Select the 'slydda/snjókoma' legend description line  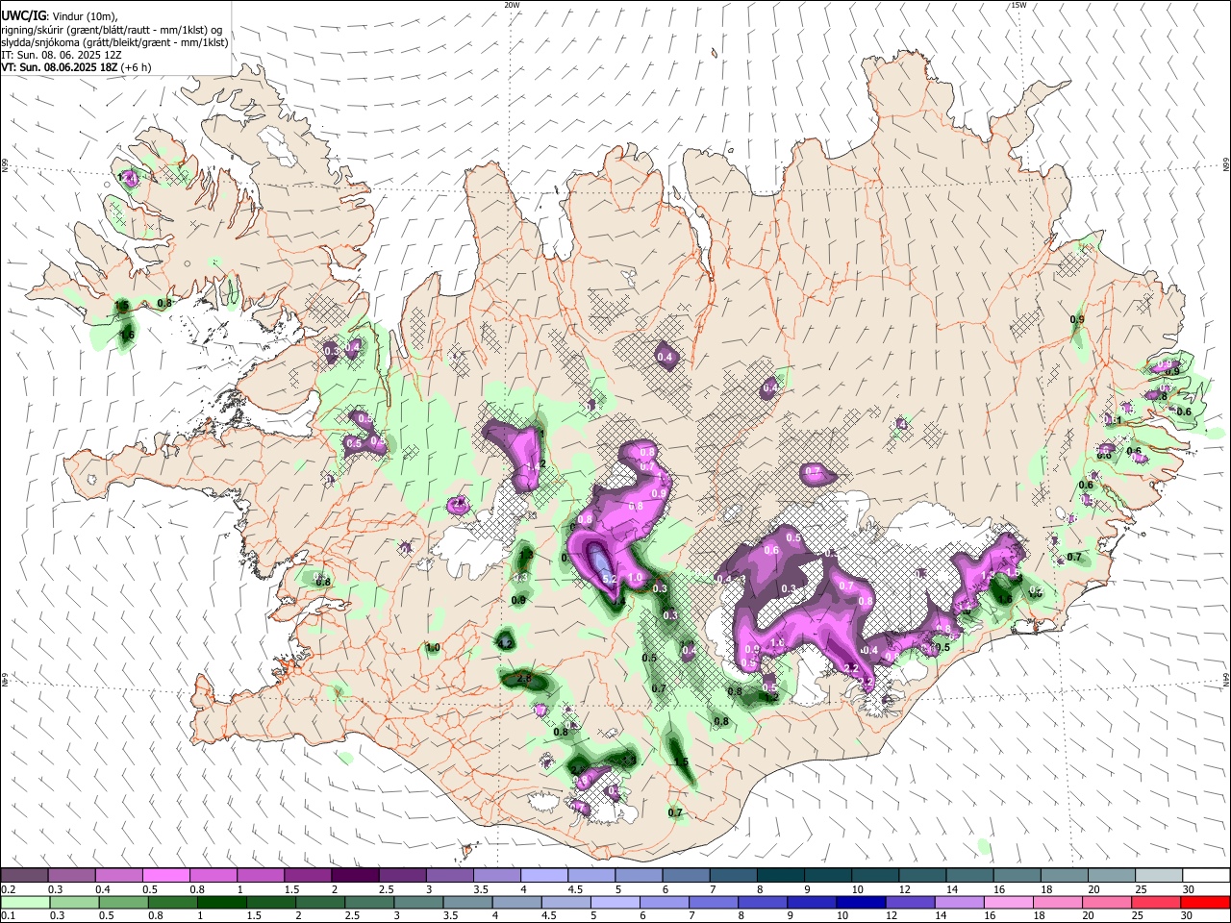click(x=114, y=42)
